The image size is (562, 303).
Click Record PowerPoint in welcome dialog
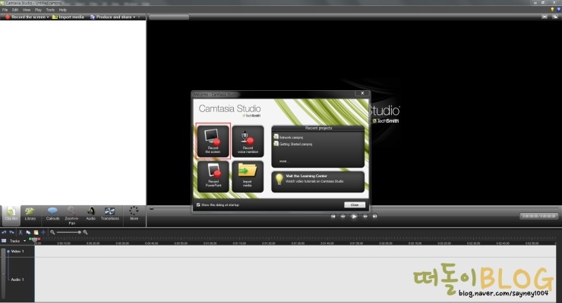pyautogui.click(x=213, y=176)
